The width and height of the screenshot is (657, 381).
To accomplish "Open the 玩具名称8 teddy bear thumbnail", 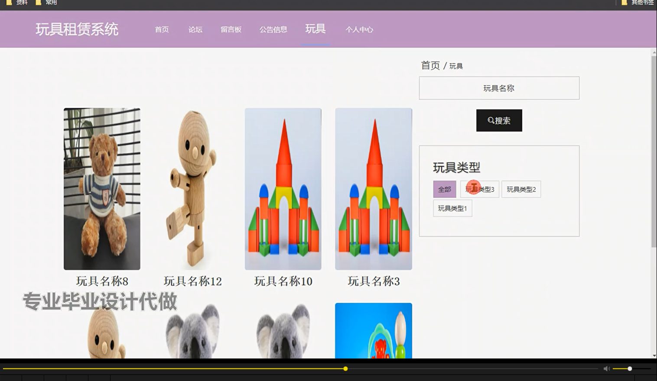I will pyautogui.click(x=102, y=189).
